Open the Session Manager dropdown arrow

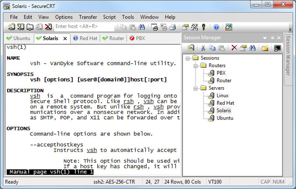point(265,38)
